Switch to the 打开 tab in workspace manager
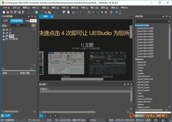The height and width of the screenshot is (122, 172). (x=5, y=21)
